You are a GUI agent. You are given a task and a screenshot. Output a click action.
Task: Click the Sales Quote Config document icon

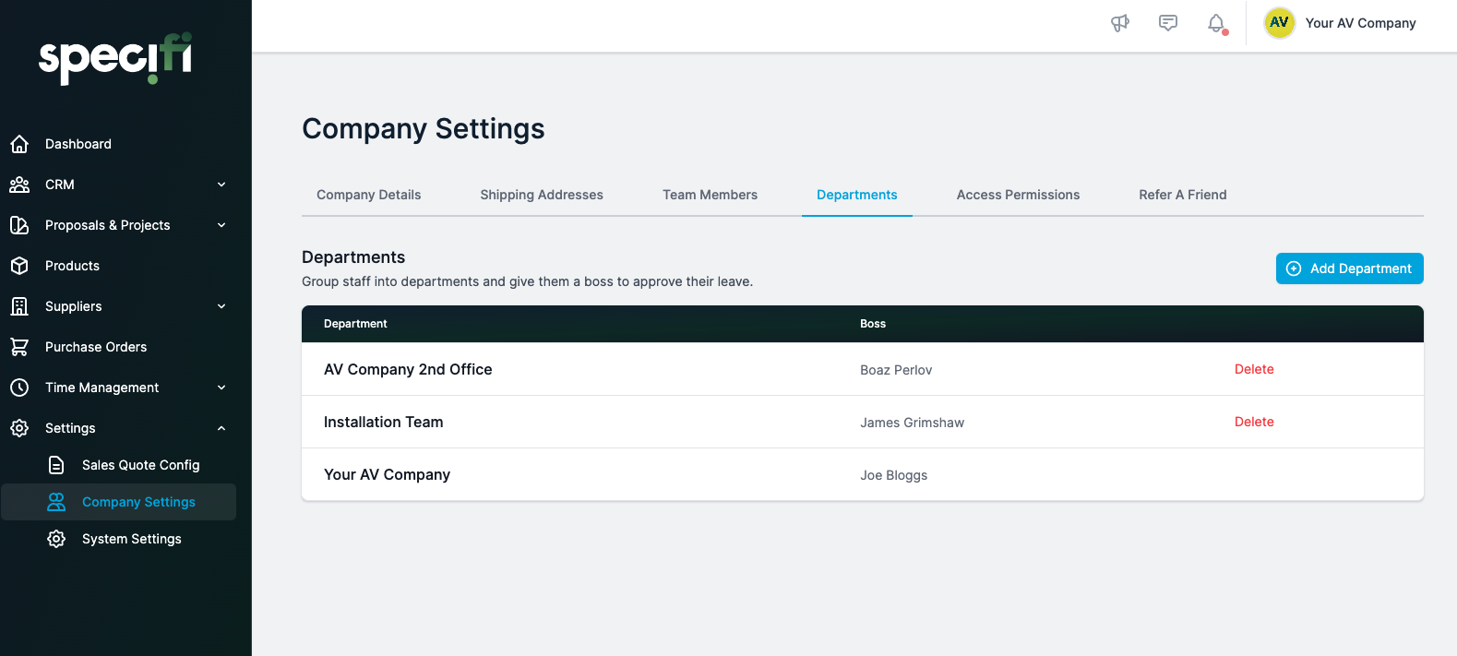pos(56,465)
